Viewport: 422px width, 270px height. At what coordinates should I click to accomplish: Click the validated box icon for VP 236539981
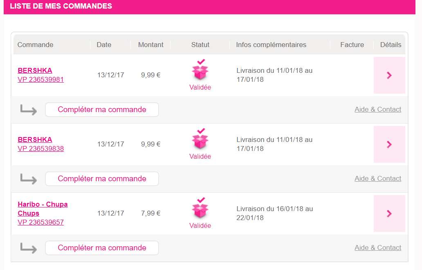click(200, 70)
